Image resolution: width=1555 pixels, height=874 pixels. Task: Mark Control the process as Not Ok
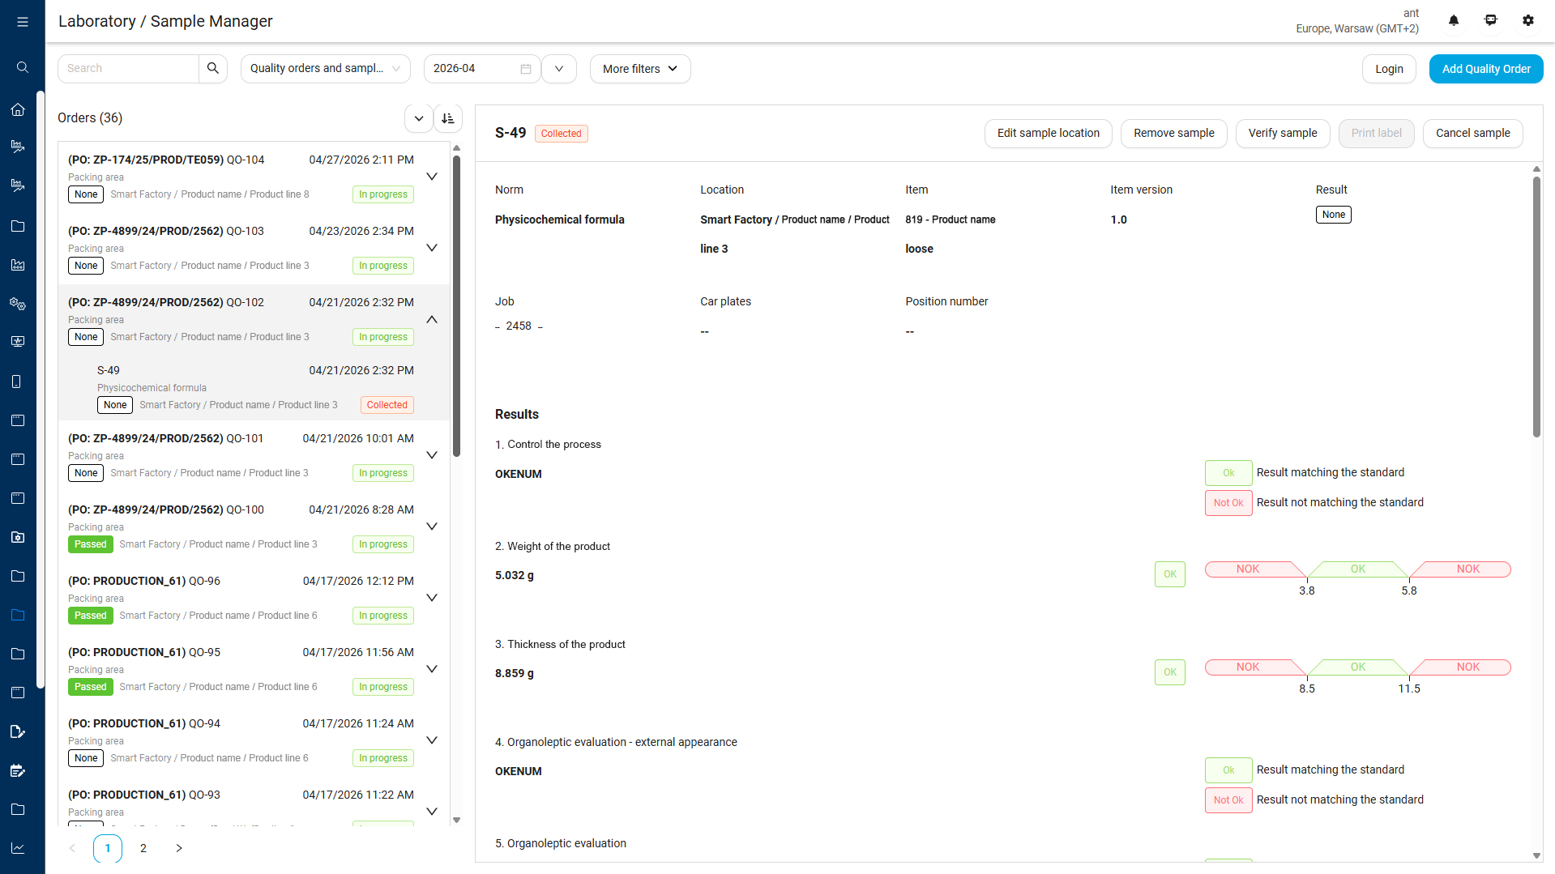tap(1228, 503)
